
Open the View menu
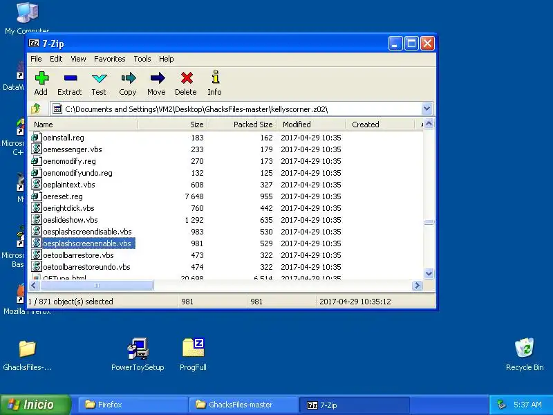tap(78, 59)
